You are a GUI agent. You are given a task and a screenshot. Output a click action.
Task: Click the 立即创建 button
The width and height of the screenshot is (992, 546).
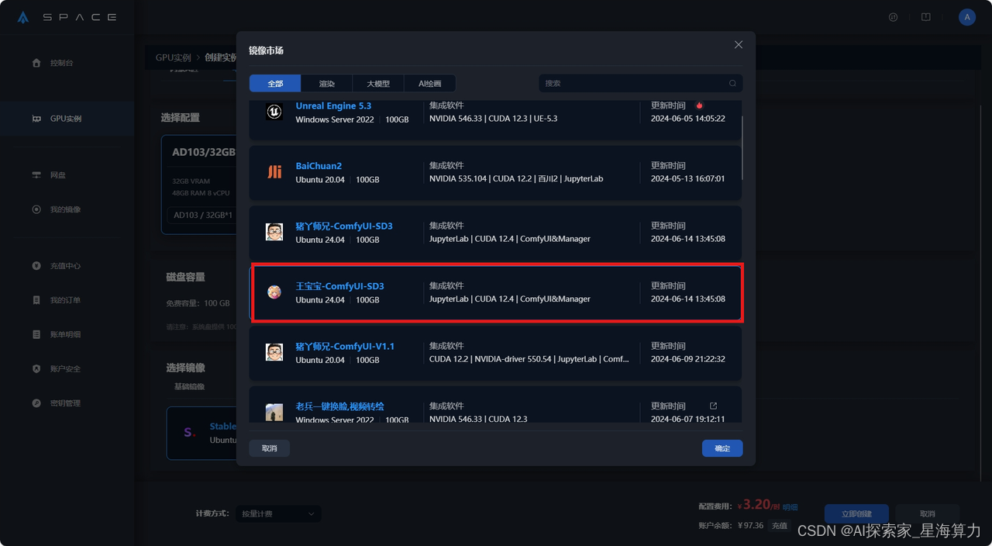(856, 513)
